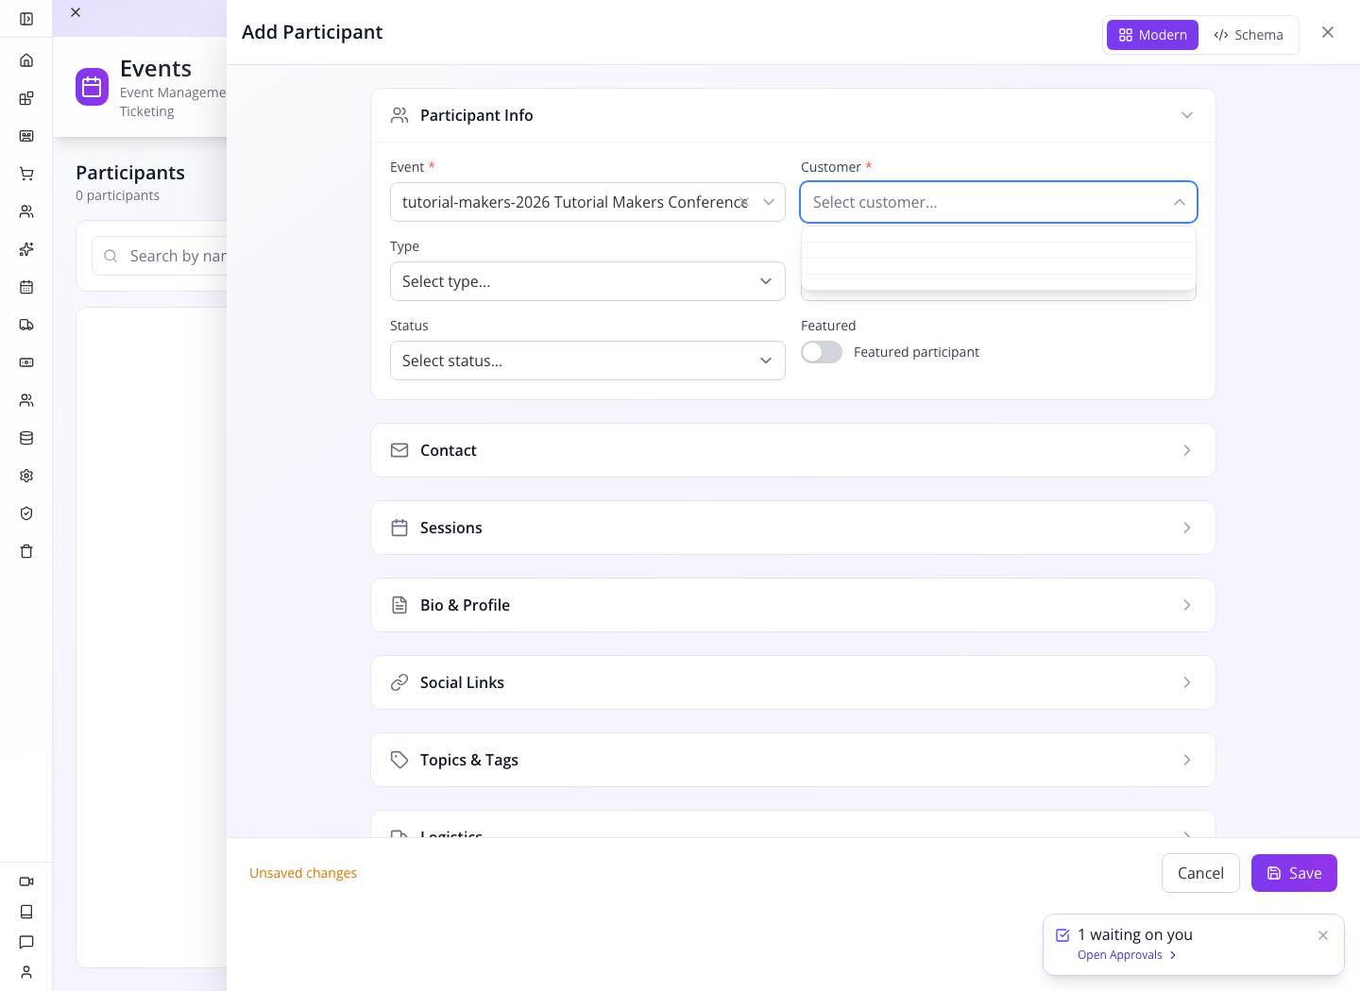Collapse the Participant Info section
Screen dimensions: 1360x991
point(793,115)
